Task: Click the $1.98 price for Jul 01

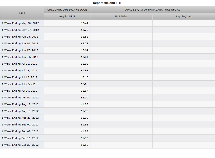Action: pos(84,64)
